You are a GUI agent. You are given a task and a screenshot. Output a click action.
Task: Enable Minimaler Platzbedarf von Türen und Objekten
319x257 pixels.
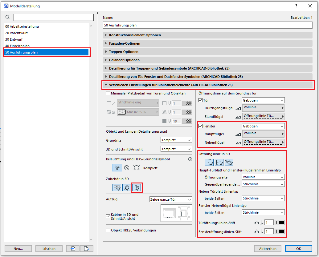click(108, 93)
